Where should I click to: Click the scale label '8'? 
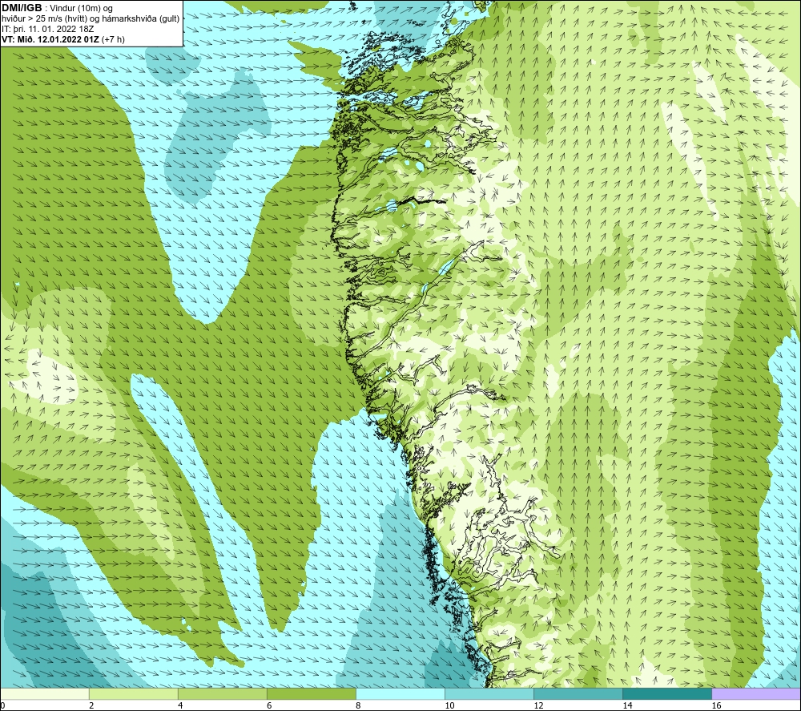(x=358, y=706)
